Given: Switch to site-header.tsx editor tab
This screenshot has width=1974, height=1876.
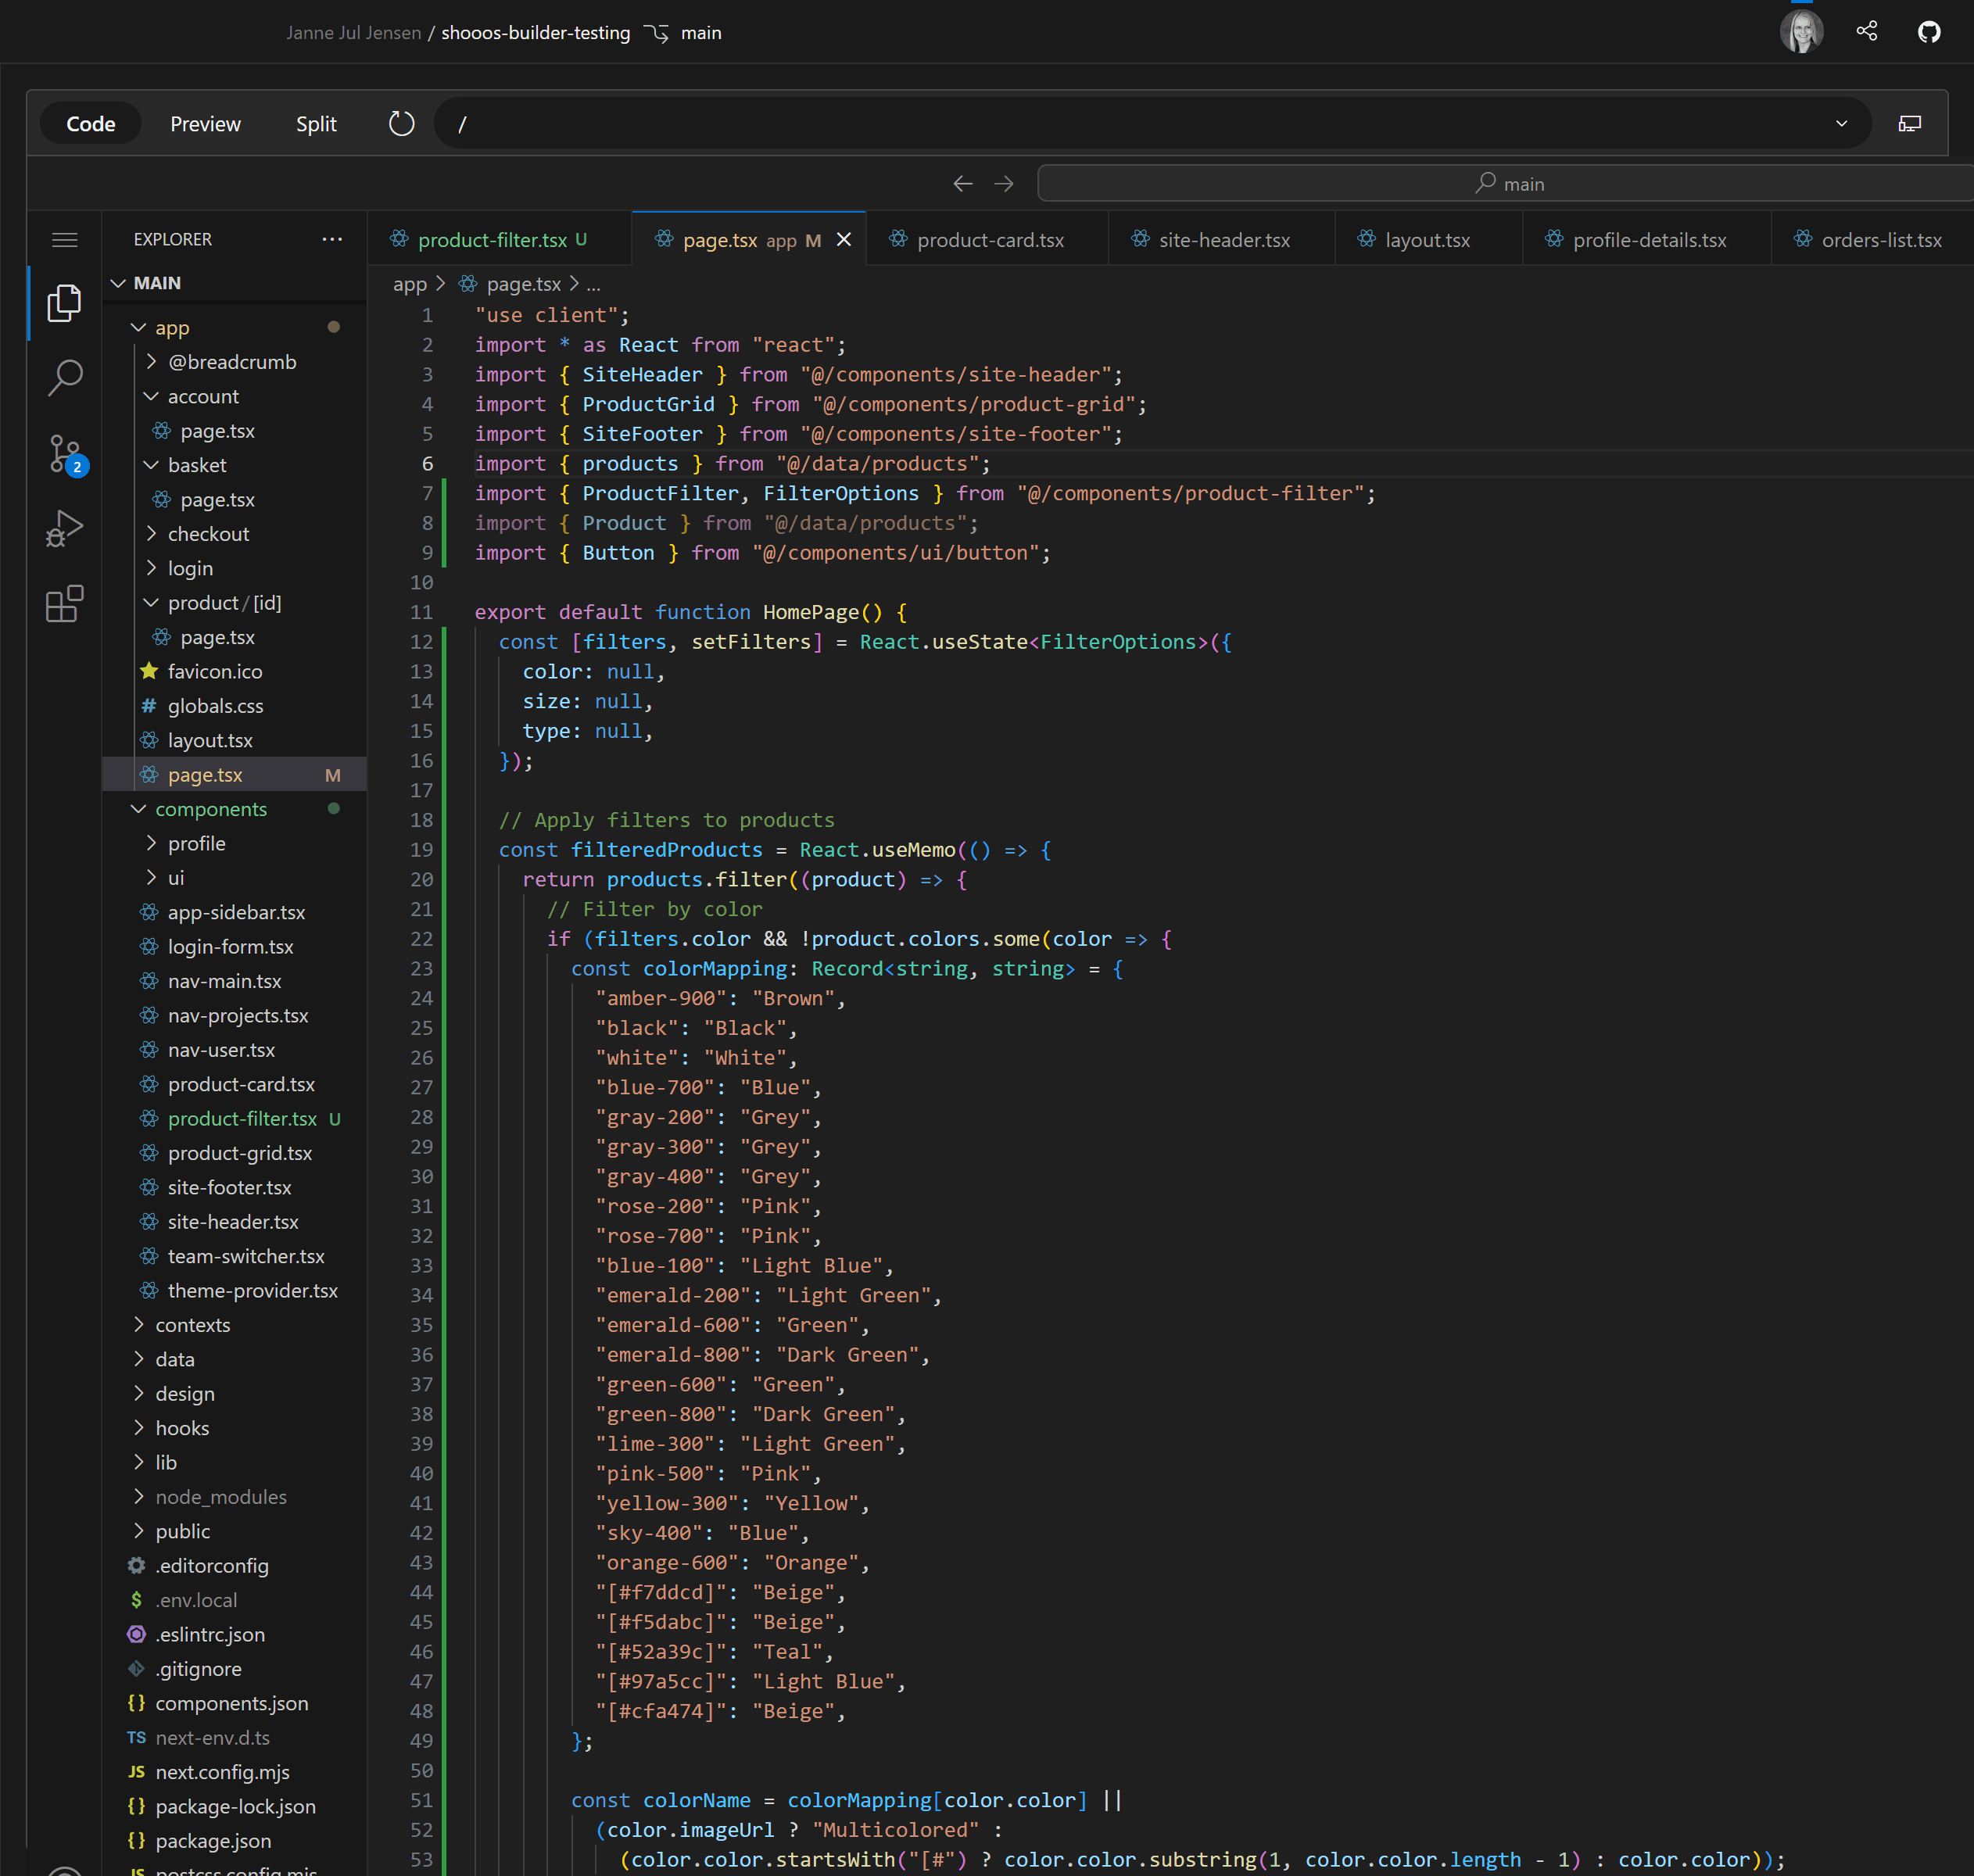Looking at the screenshot, I should [x=1222, y=240].
